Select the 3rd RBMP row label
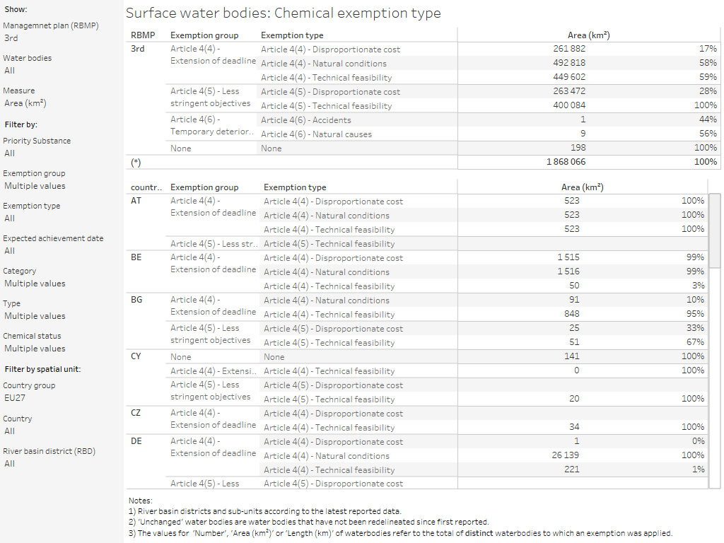The width and height of the screenshot is (724, 543). 138,49
